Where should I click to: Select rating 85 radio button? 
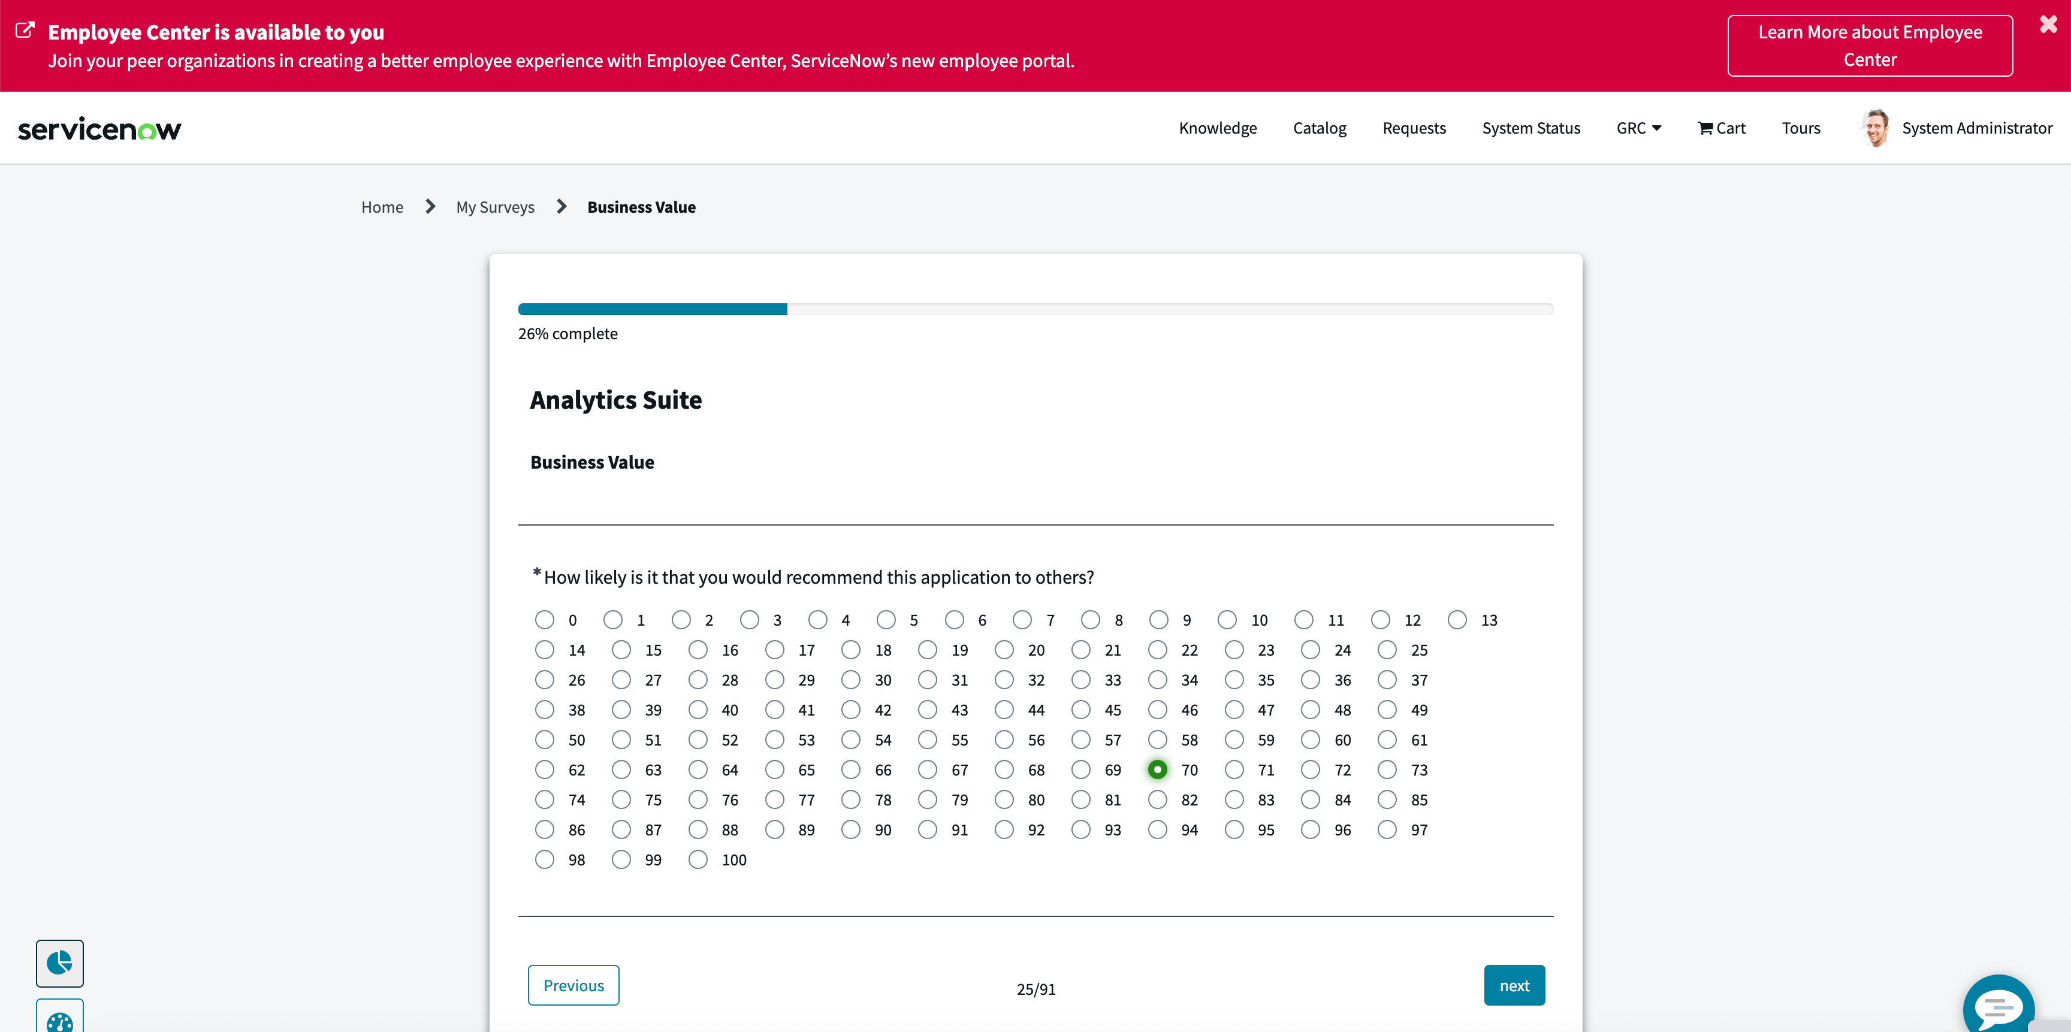(x=1387, y=799)
